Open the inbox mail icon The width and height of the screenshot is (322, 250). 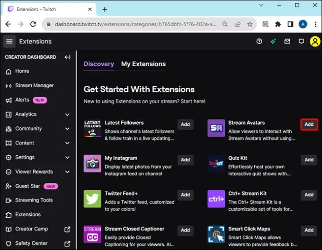[x=287, y=42]
